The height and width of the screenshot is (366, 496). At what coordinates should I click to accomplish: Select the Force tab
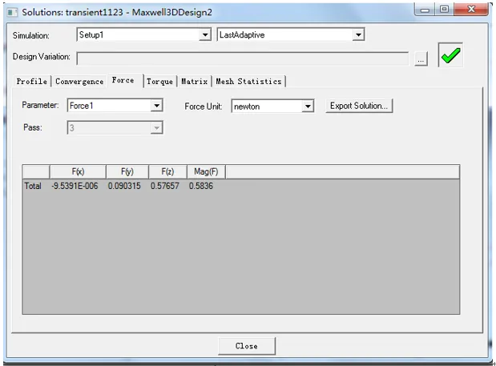[x=123, y=80]
